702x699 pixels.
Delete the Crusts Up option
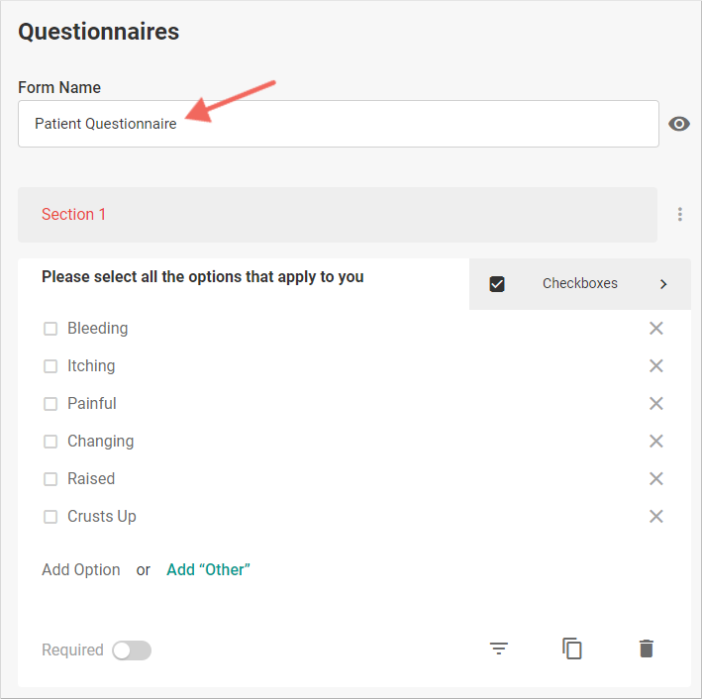tap(655, 516)
